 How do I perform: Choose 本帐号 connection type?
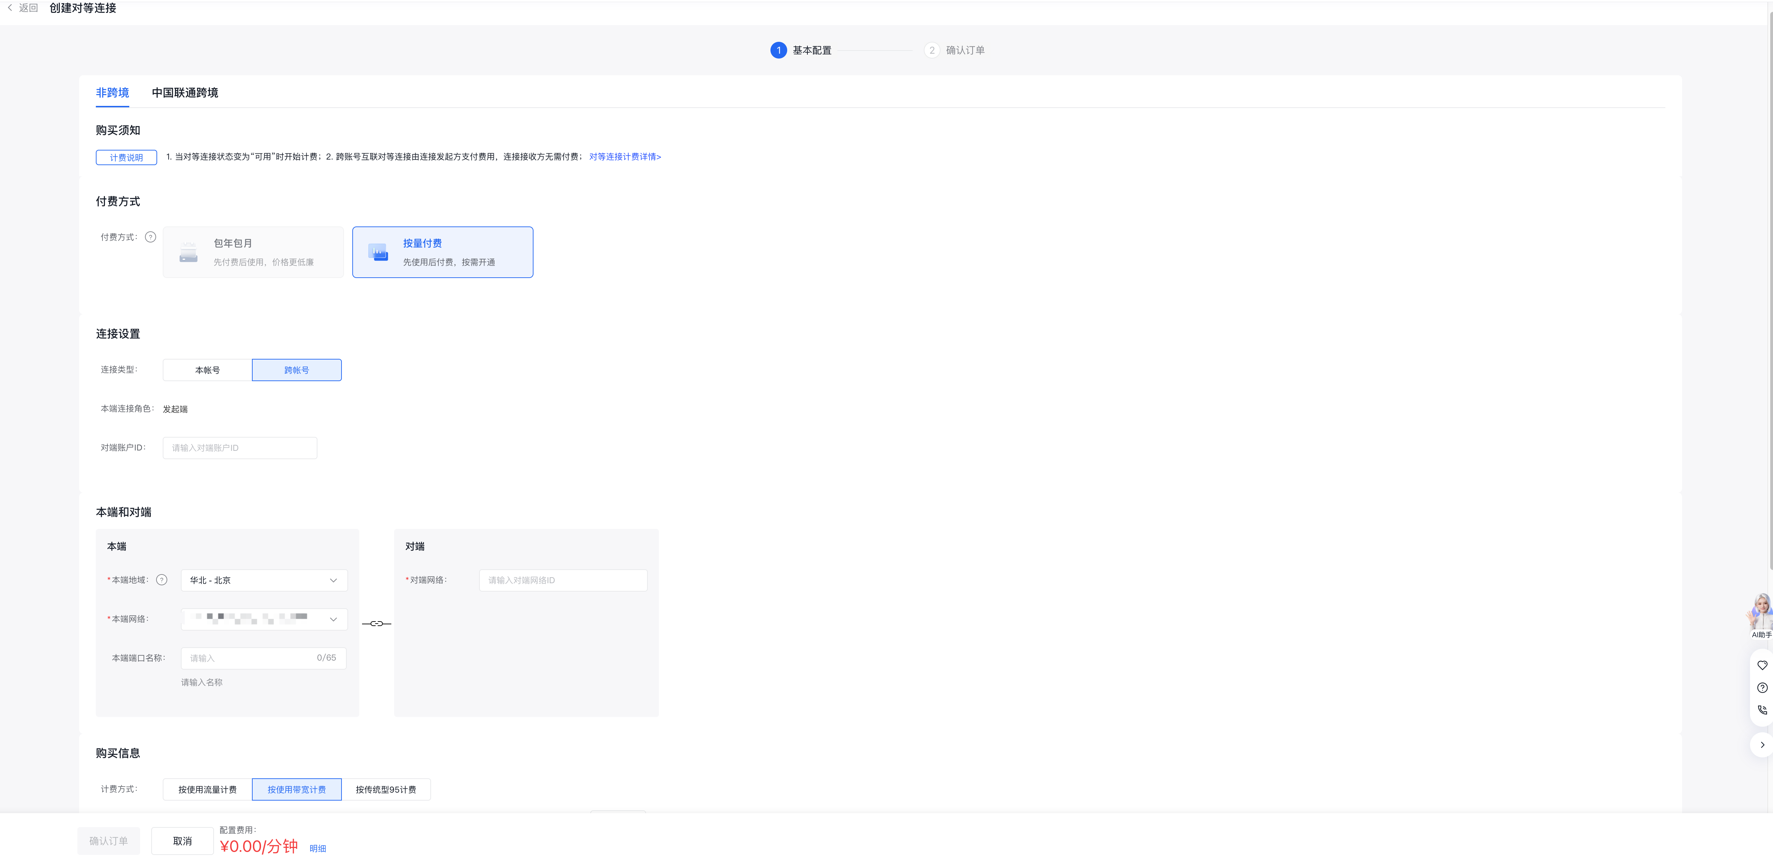click(x=208, y=370)
